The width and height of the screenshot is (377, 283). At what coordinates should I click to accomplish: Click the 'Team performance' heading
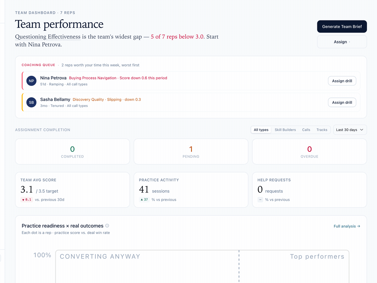pos(59,24)
